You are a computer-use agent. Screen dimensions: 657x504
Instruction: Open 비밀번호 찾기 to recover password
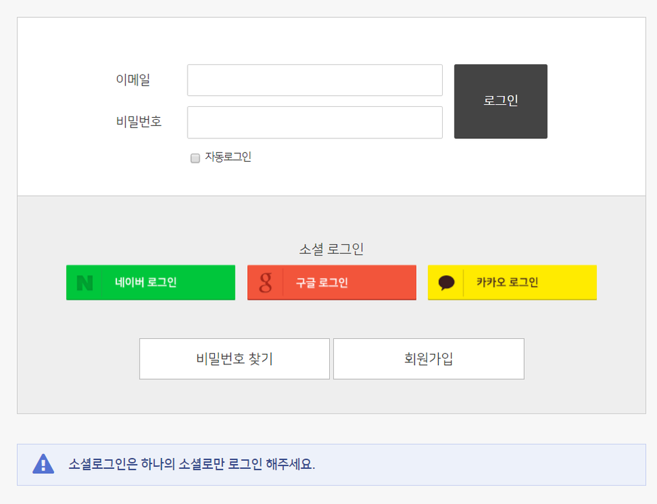[x=234, y=359]
